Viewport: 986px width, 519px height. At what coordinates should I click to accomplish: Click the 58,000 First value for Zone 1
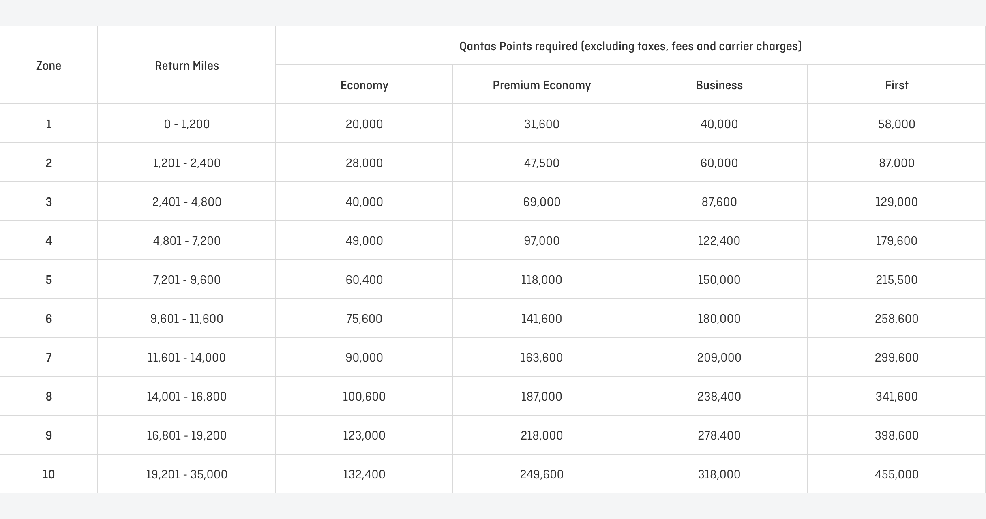click(896, 124)
